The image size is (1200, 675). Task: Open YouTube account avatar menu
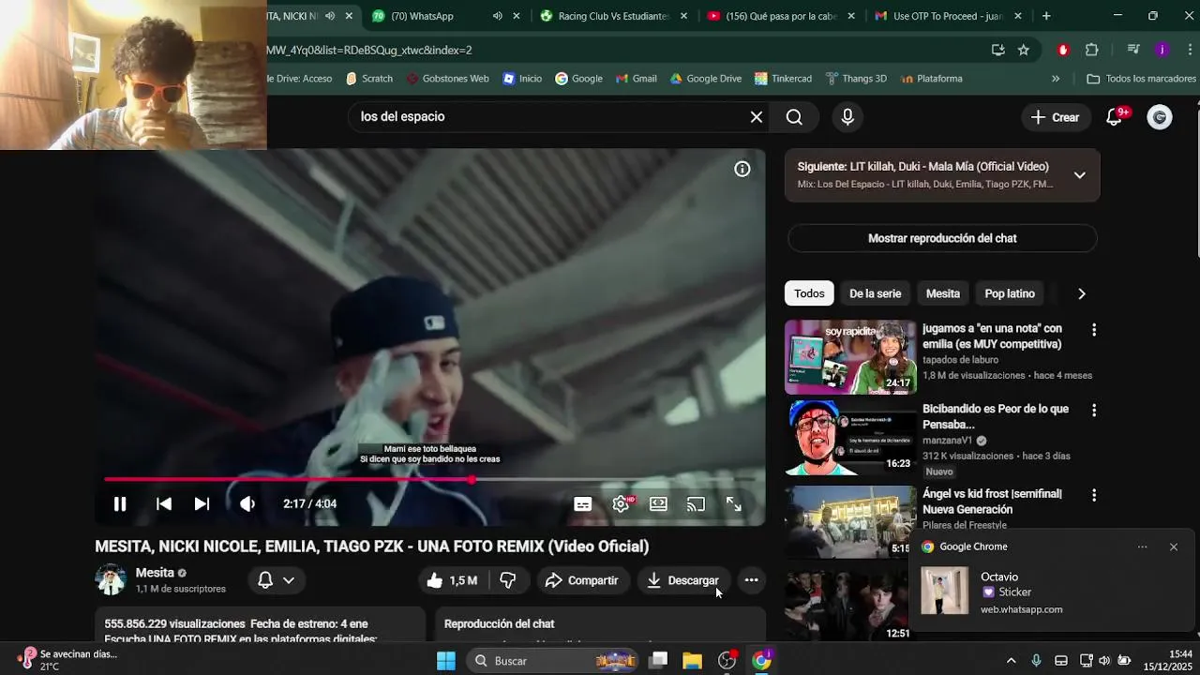pos(1160,117)
